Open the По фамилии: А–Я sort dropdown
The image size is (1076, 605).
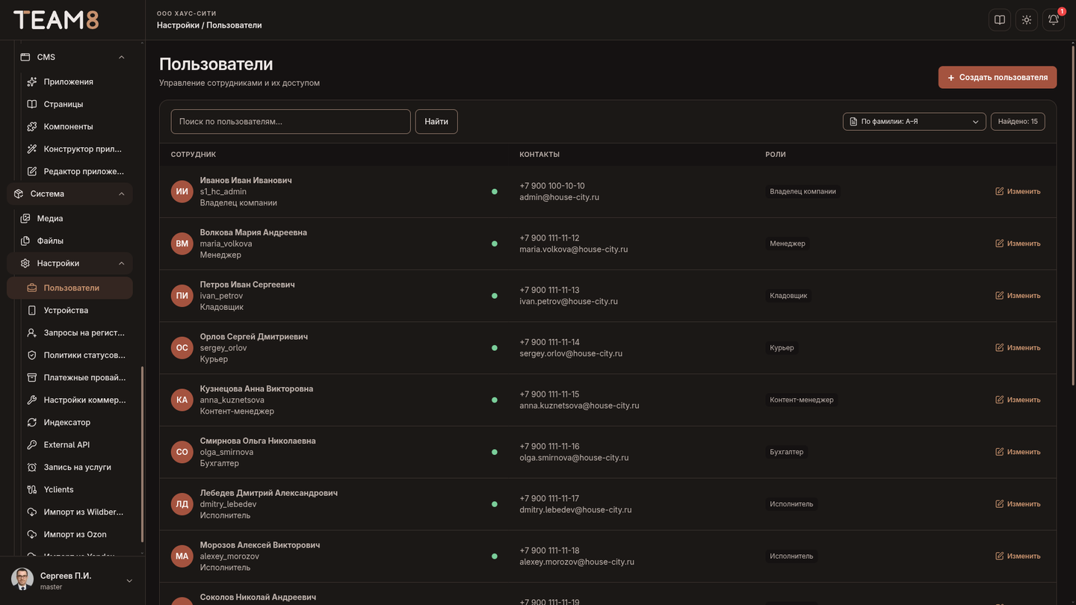[x=915, y=121]
